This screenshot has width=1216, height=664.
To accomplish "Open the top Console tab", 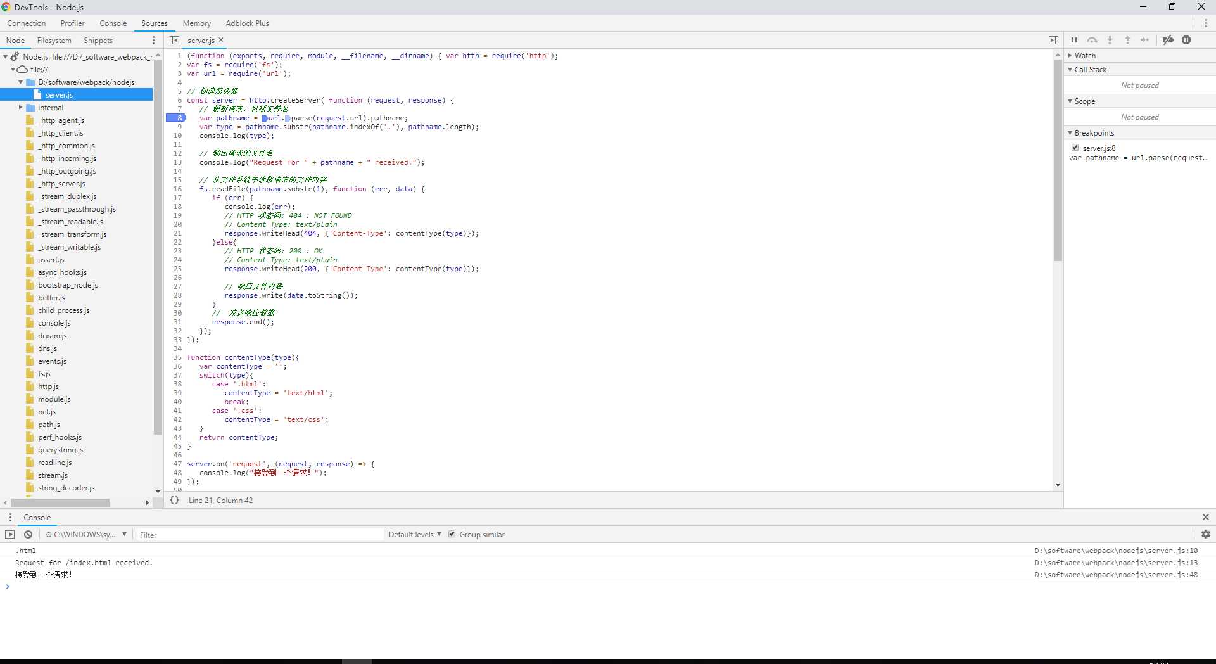I will [113, 23].
